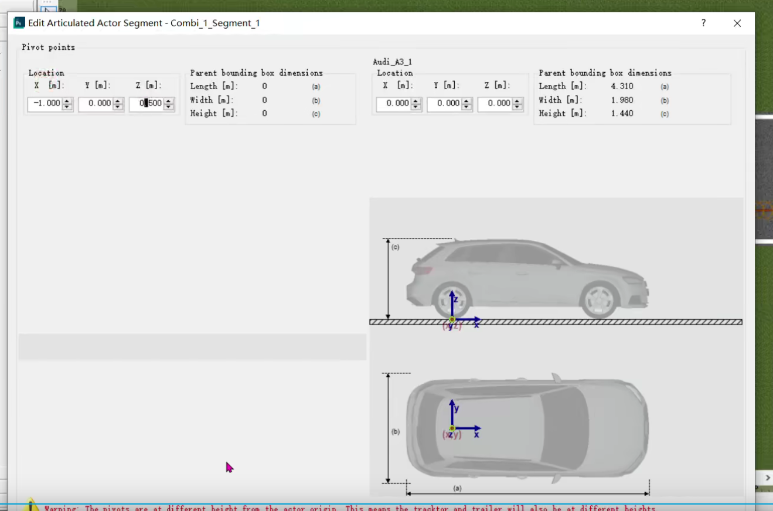Decrease X value of -1.000 with down arrow
Screen dimensions: 773x511
(67, 107)
